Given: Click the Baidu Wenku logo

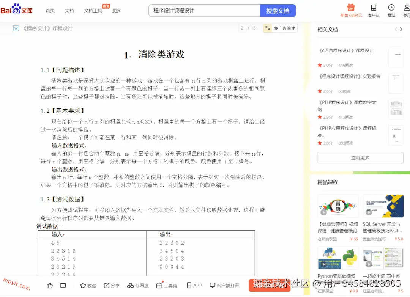Looking at the screenshot, I should pyautogui.click(x=16, y=9).
